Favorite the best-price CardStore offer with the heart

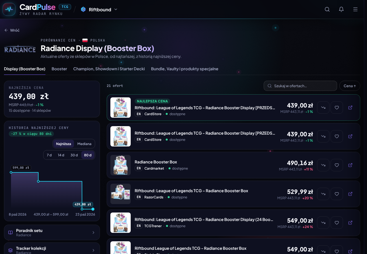pyautogui.click(x=337, y=108)
